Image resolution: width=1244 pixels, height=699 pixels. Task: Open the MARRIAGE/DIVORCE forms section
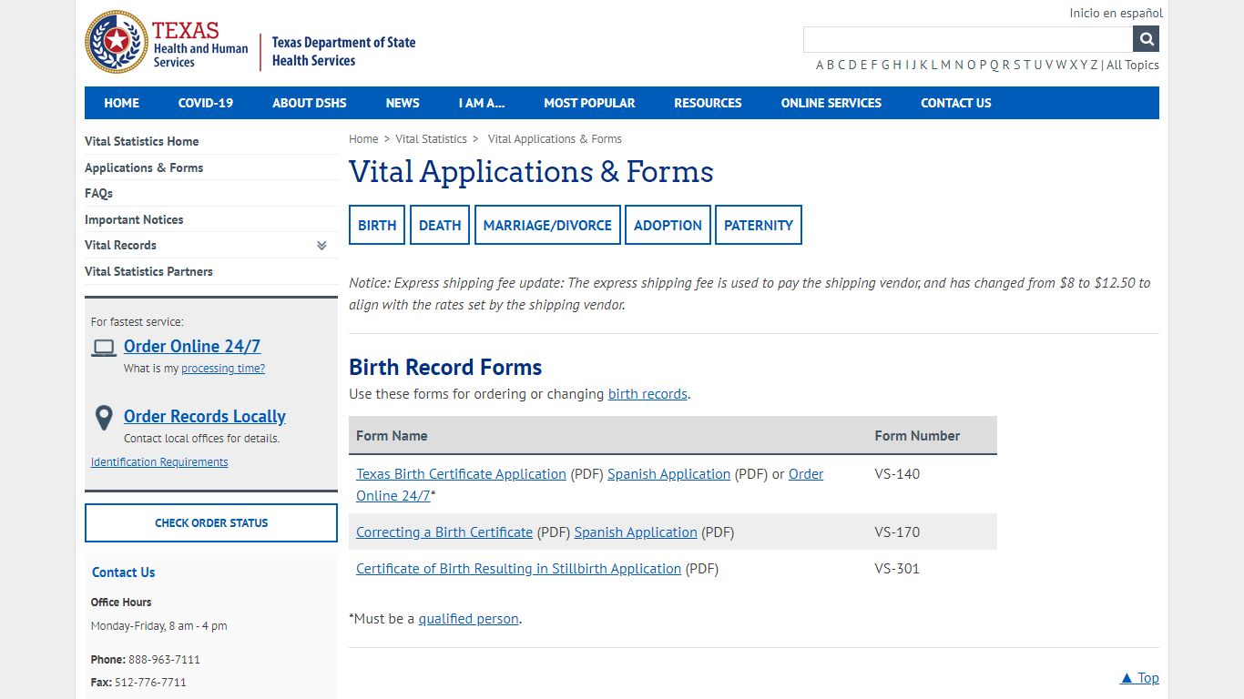546,225
